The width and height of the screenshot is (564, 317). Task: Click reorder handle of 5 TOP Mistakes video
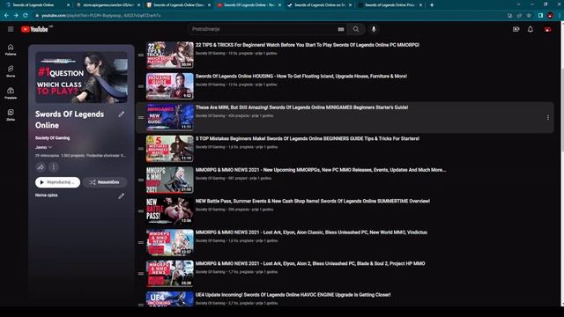141,149
